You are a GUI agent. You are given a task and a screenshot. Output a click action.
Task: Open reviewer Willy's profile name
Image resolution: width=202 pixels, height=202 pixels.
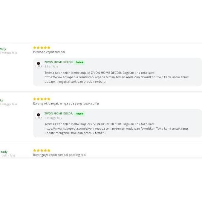3,49
